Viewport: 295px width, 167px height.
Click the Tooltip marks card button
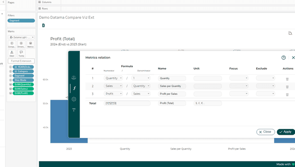click(21, 53)
